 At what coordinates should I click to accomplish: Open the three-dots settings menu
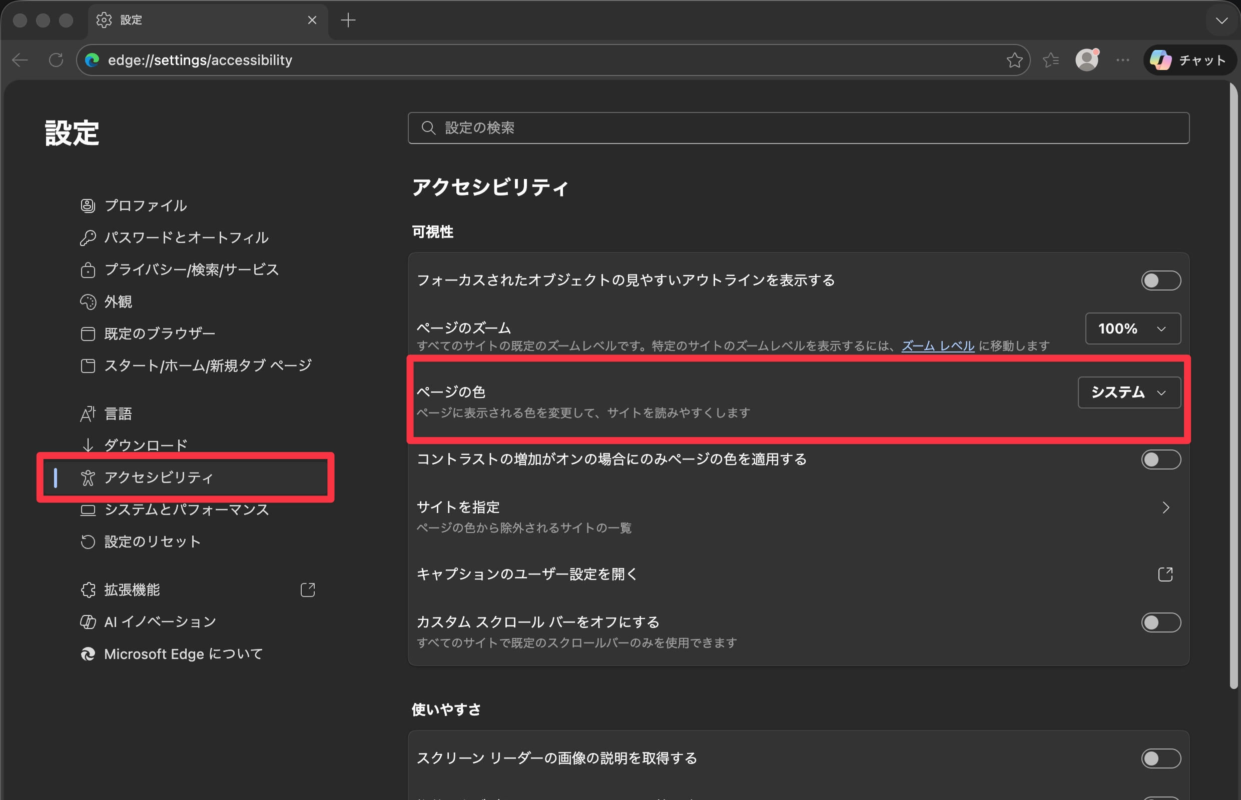coord(1122,60)
